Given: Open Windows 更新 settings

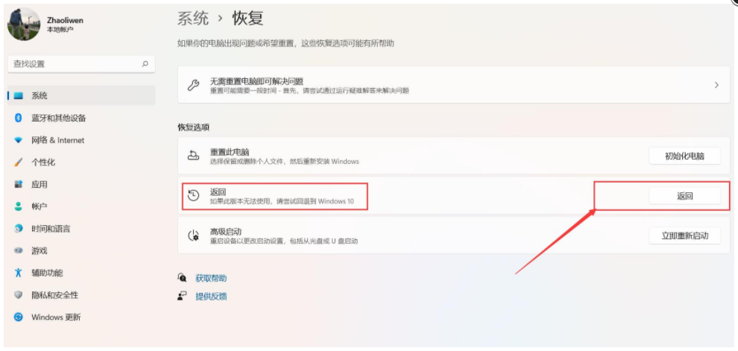Looking at the screenshot, I should tap(56, 317).
